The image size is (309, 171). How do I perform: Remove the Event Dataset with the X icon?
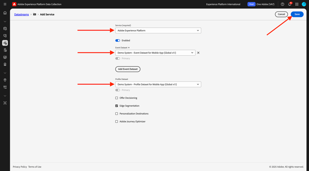pos(198,53)
